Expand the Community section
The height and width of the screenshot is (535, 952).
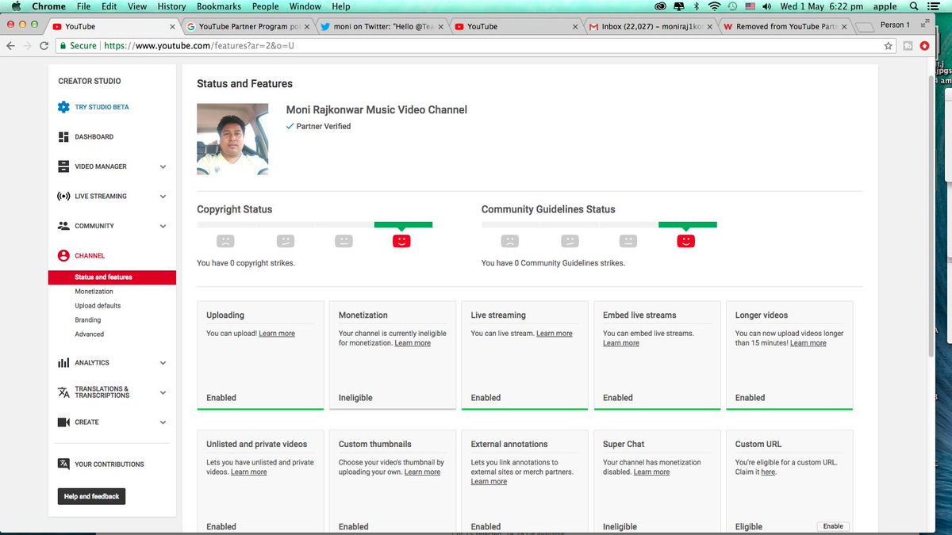coord(163,227)
